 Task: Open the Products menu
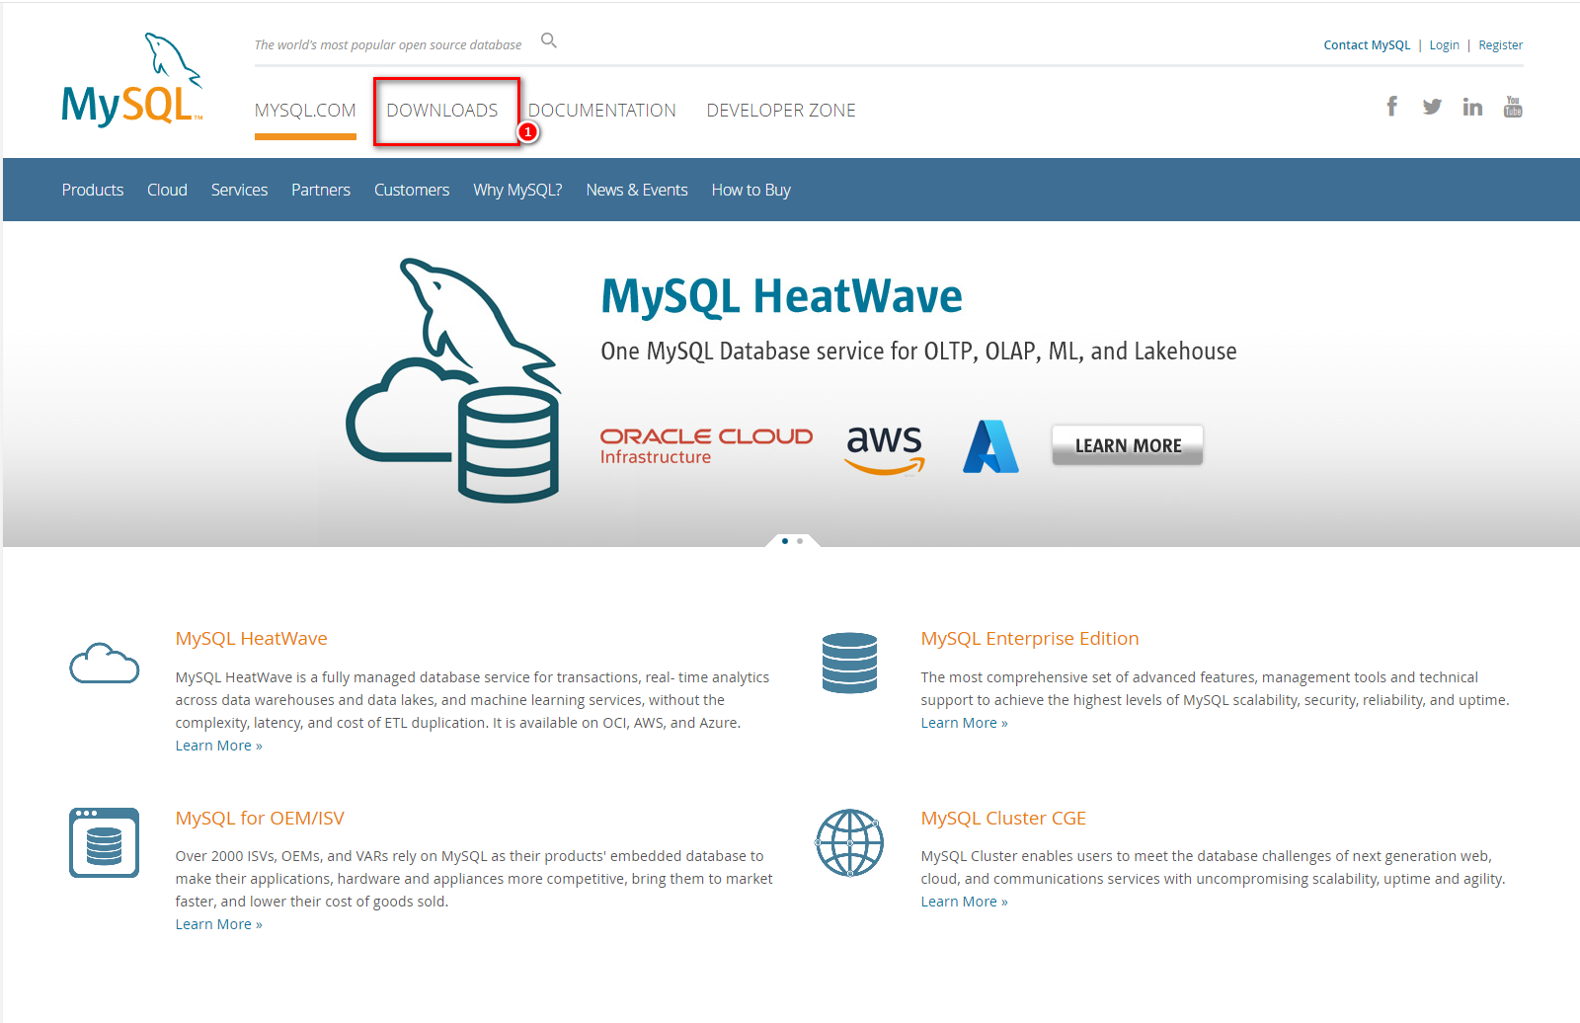click(93, 190)
